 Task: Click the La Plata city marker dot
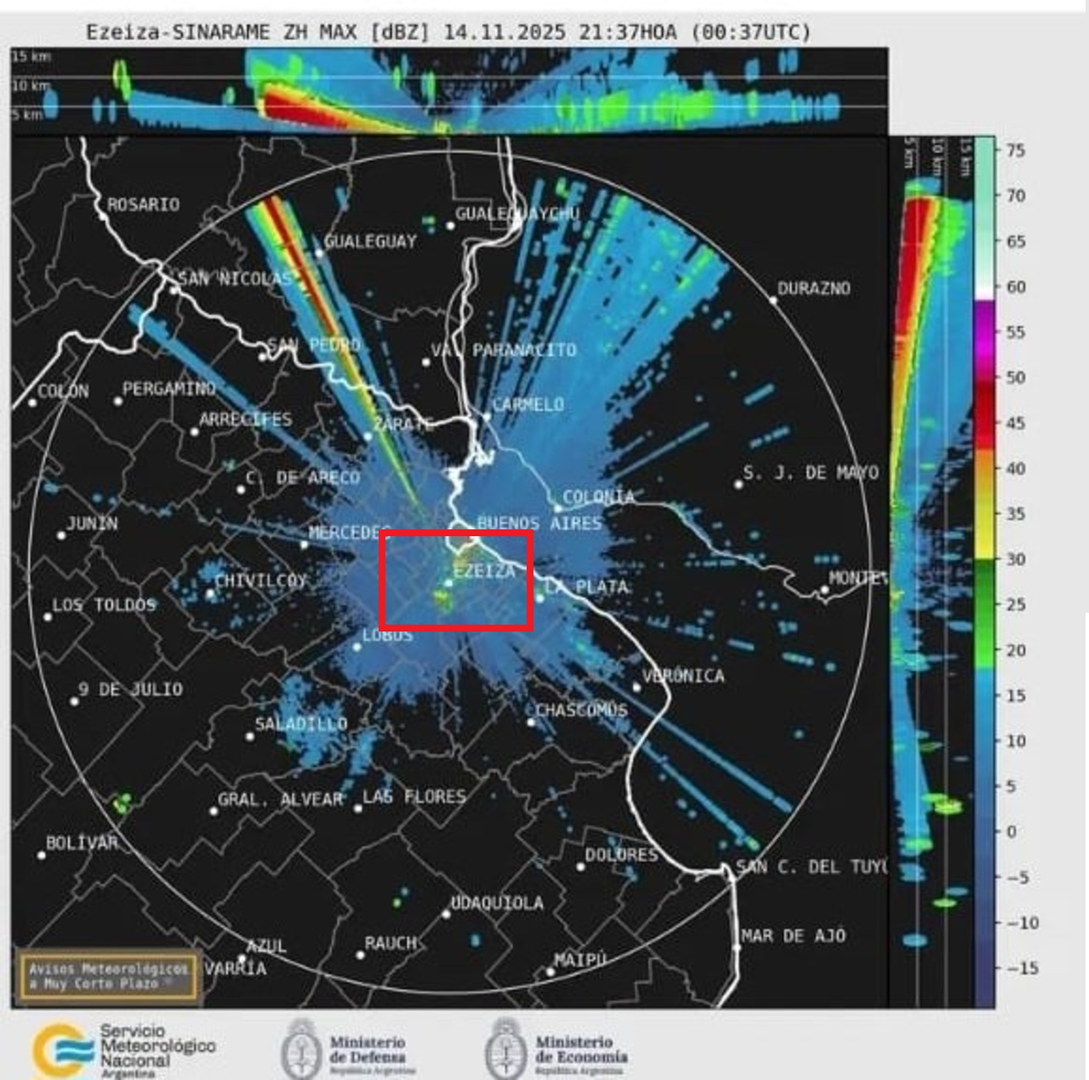[539, 598]
